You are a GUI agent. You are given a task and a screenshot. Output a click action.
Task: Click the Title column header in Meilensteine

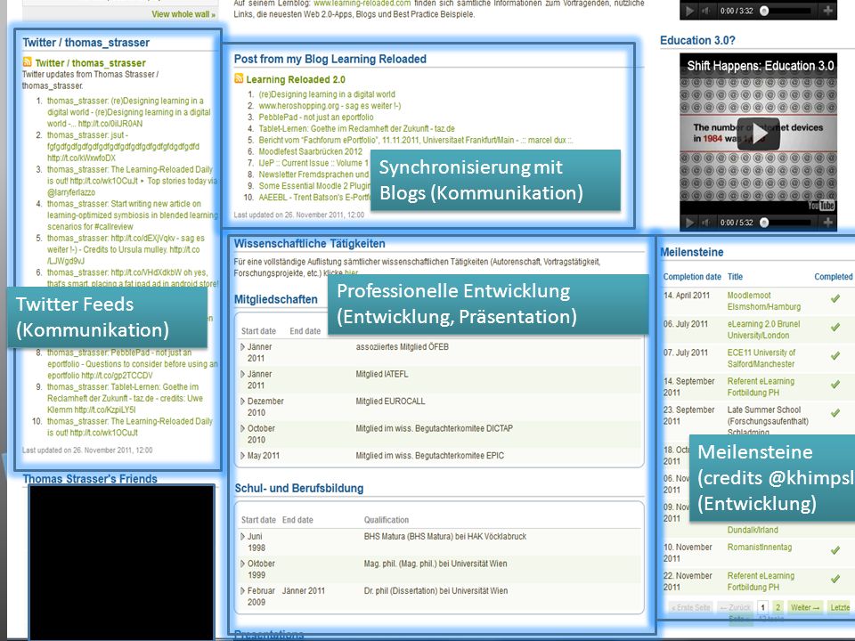735,277
